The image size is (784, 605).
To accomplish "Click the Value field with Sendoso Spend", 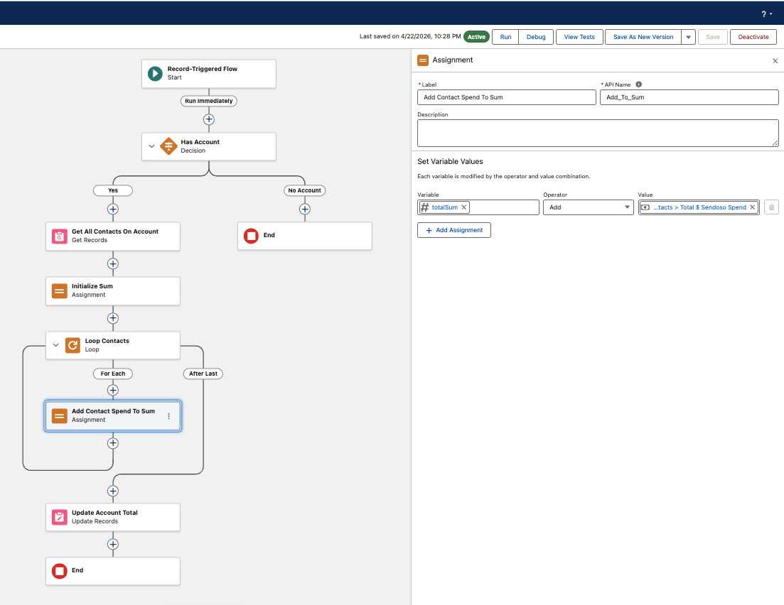I will [x=699, y=207].
